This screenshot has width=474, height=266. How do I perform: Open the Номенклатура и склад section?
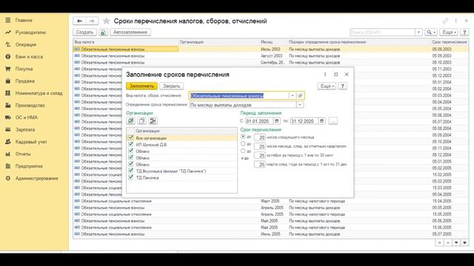pyautogui.click(x=39, y=93)
